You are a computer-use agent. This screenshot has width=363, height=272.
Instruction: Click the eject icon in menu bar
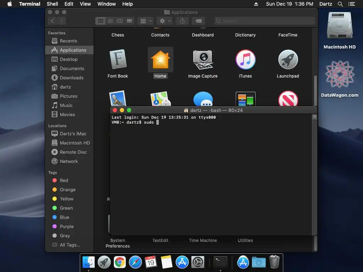tap(256, 4)
